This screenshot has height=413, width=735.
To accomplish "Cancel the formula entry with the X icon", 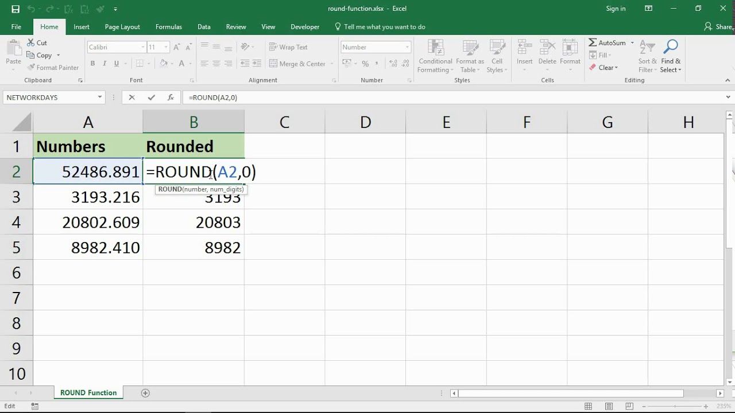I will [131, 98].
